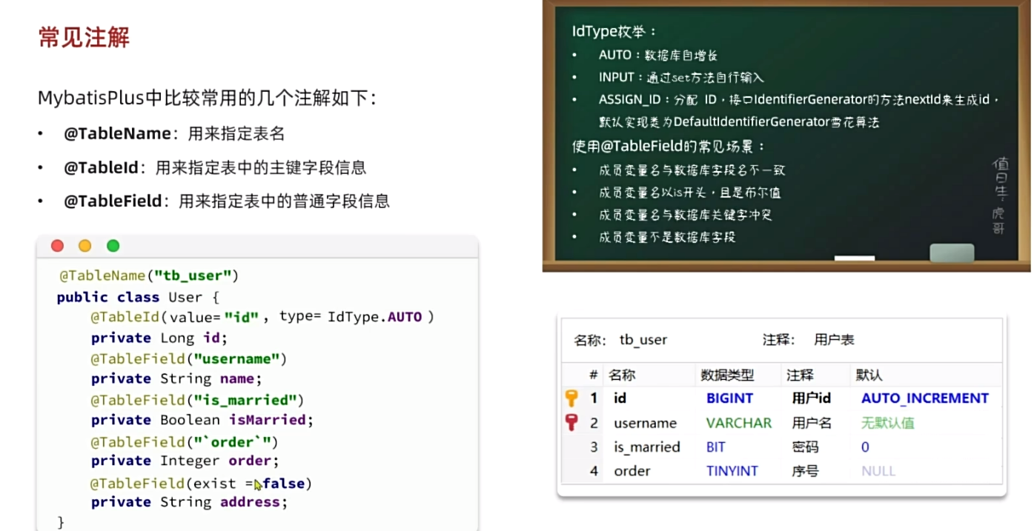The height and width of the screenshot is (531, 1034).
Task: Click the gold primary key icon beside id
Action: (x=571, y=398)
